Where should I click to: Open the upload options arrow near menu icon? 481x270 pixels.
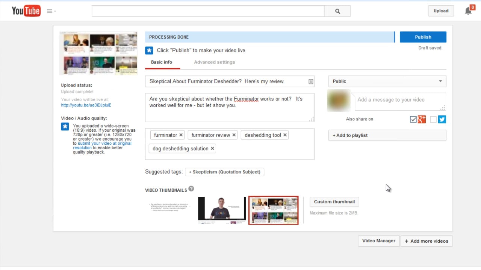(x=55, y=12)
